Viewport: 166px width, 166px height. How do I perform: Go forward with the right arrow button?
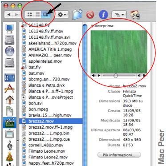16,15
